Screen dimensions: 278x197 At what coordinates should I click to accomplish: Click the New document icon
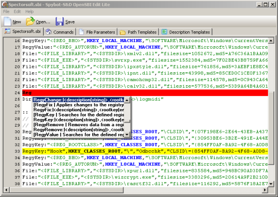coord(7,22)
